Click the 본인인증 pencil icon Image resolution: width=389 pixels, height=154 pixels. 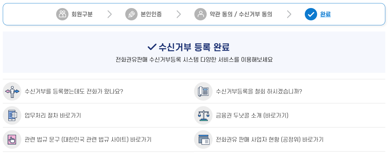pos(131,14)
